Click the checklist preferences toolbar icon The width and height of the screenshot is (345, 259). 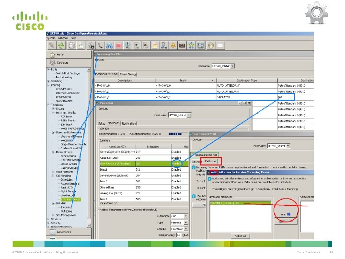pyautogui.click(x=81, y=46)
